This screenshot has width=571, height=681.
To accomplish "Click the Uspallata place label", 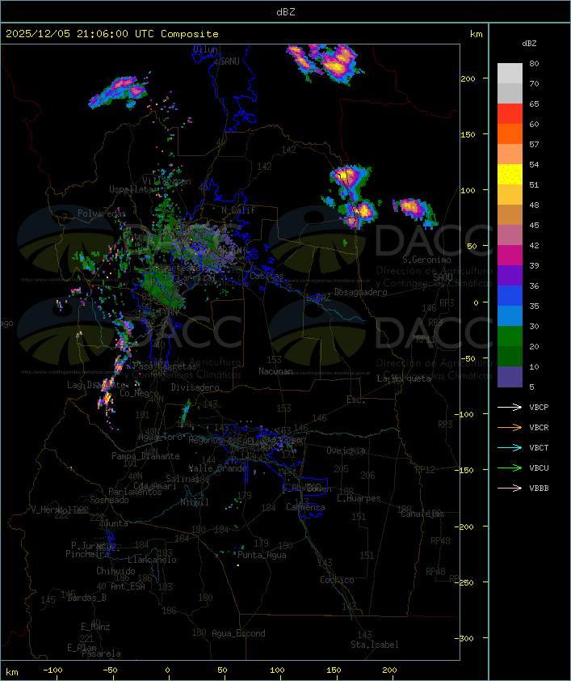I will [x=132, y=189].
